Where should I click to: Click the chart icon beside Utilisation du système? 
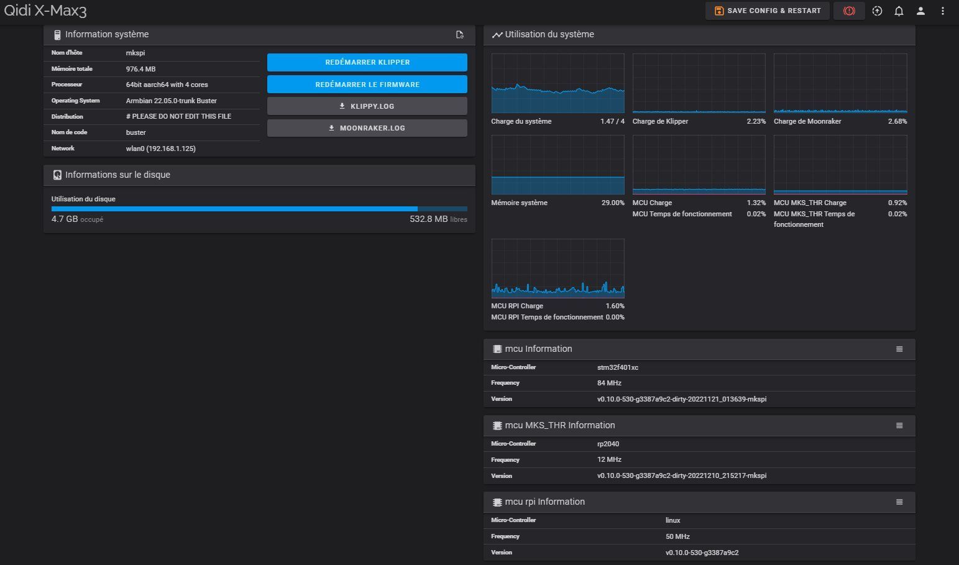click(x=497, y=35)
